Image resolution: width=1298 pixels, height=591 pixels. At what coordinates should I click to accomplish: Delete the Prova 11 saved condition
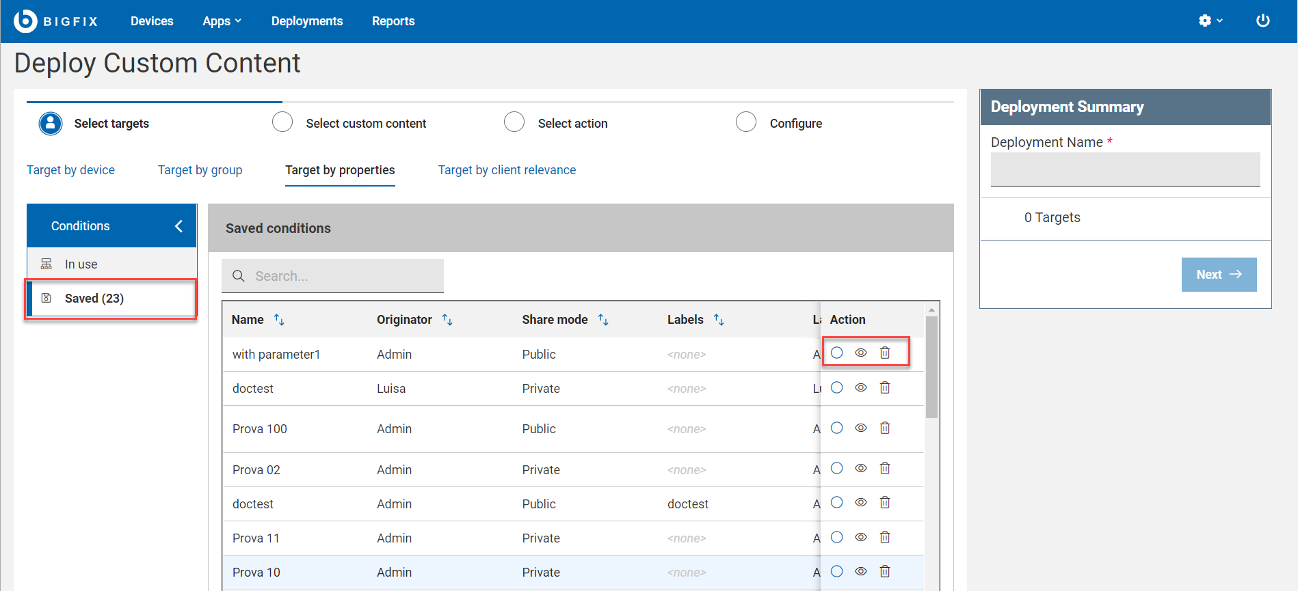tap(884, 538)
